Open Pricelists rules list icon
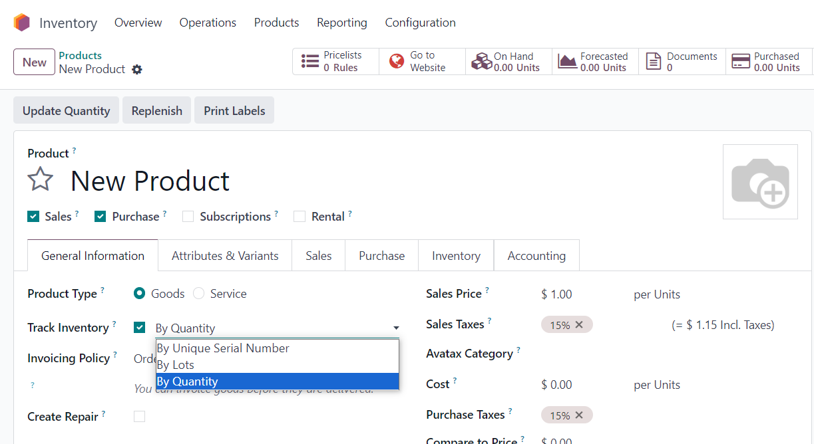The width and height of the screenshot is (814, 444). pos(310,62)
